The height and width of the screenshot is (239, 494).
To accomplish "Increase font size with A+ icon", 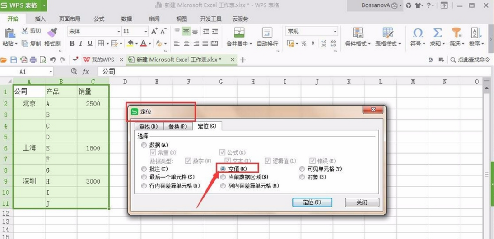I will (x=154, y=32).
